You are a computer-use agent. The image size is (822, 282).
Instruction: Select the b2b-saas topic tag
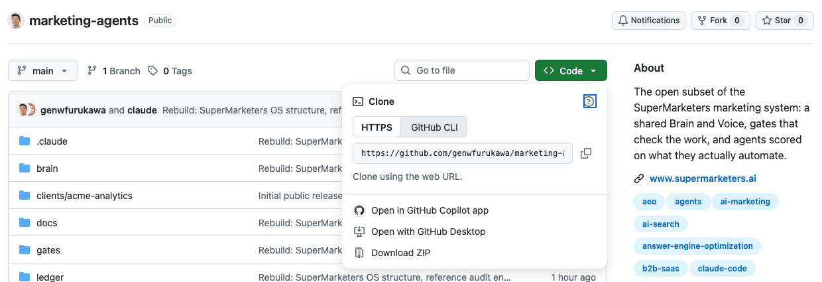660,269
